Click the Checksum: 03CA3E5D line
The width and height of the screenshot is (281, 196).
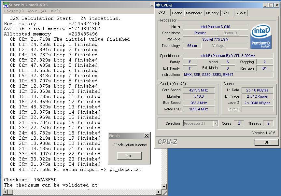click(x=30, y=180)
